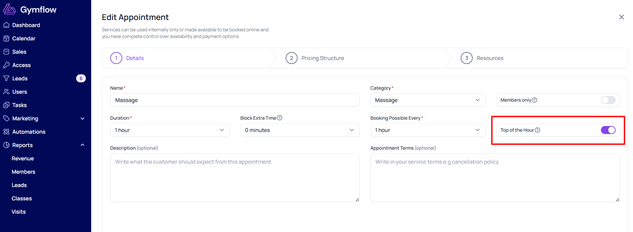633x232 pixels.
Task: Open Booking Possible Every dropdown
Action: tap(428, 130)
